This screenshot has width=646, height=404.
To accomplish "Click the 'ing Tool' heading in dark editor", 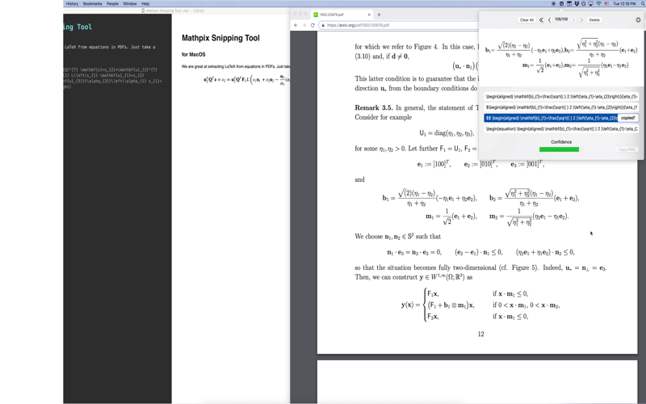I will [x=78, y=27].
